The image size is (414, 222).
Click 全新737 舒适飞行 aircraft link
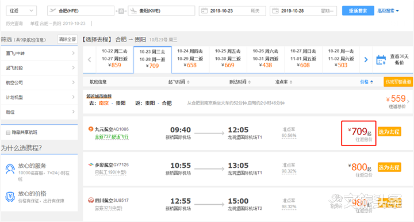pyautogui.click(x=112, y=137)
